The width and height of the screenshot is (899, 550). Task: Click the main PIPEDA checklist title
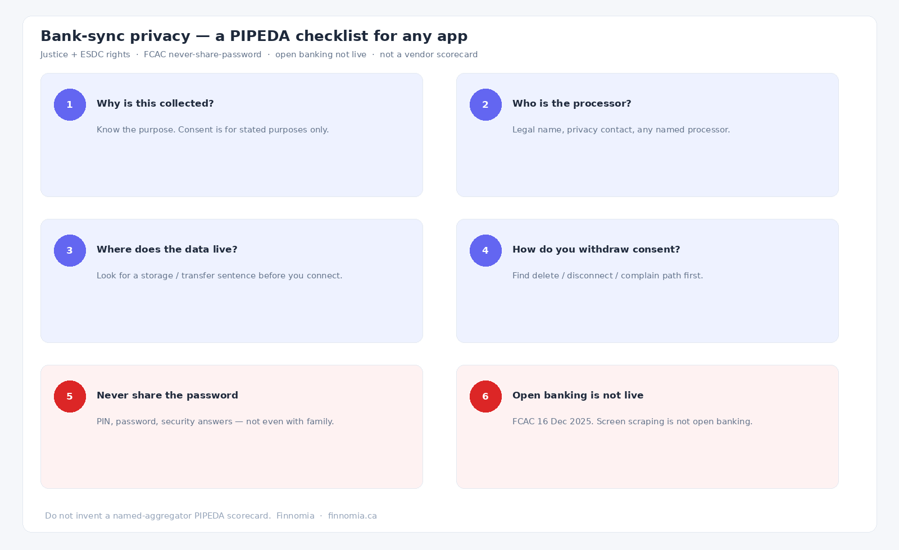coord(254,36)
